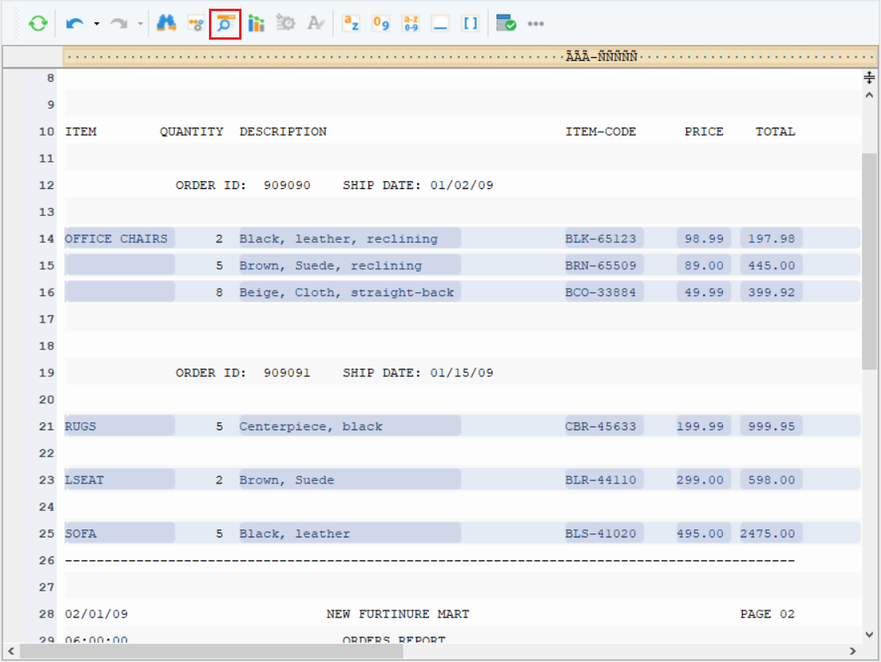Click the magnifier icon highlighted in red

[225, 24]
